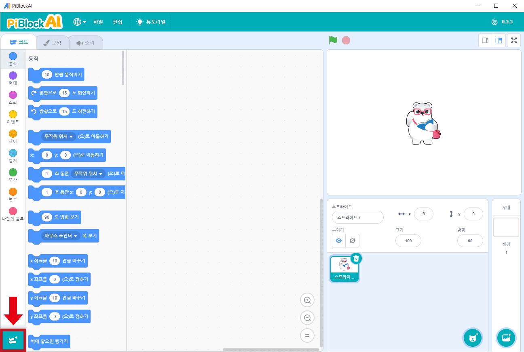524x352 pixels.
Task: Open the add extension button
Action: click(13, 340)
